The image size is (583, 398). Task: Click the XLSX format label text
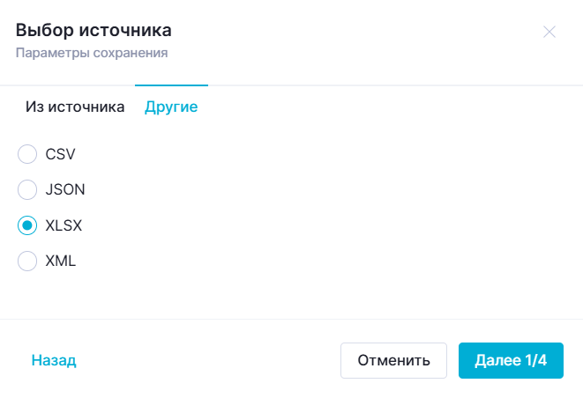click(x=64, y=225)
